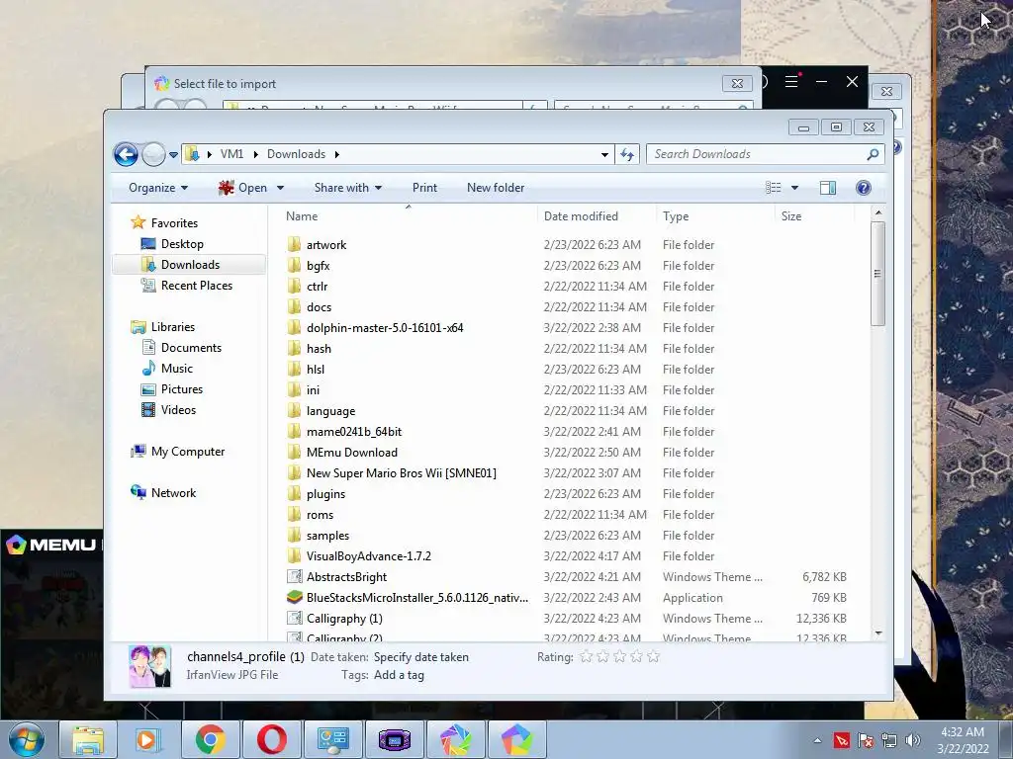Click the VM1 breadcrumb in address bar
The width and height of the screenshot is (1013, 759).
(x=231, y=154)
